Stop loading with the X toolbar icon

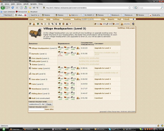(x=17, y=8)
